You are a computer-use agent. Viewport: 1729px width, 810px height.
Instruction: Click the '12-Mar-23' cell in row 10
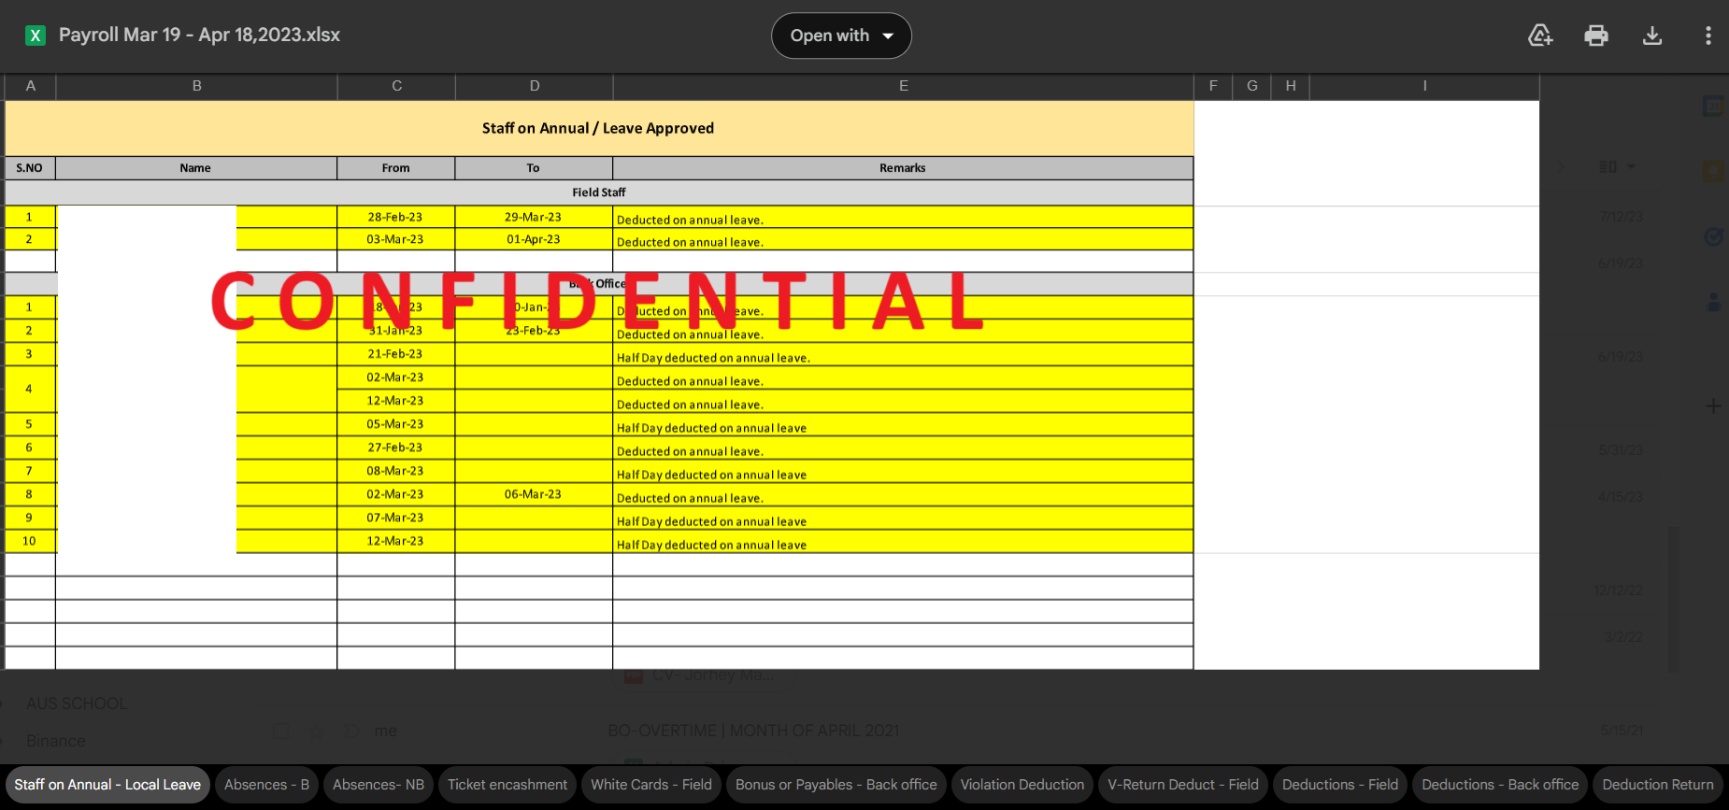tap(395, 541)
